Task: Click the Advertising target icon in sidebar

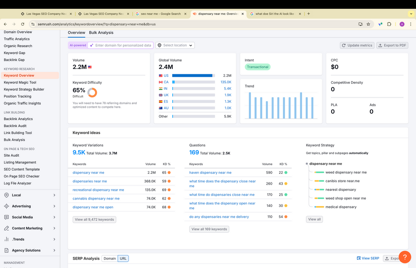Action: coord(6,206)
